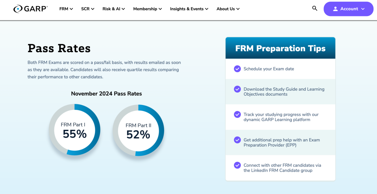The width and height of the screenshot is (377, 194).
Task: Click checkmark icon beside Connect with other FRM candidates
Action: [x=237, y=165]
